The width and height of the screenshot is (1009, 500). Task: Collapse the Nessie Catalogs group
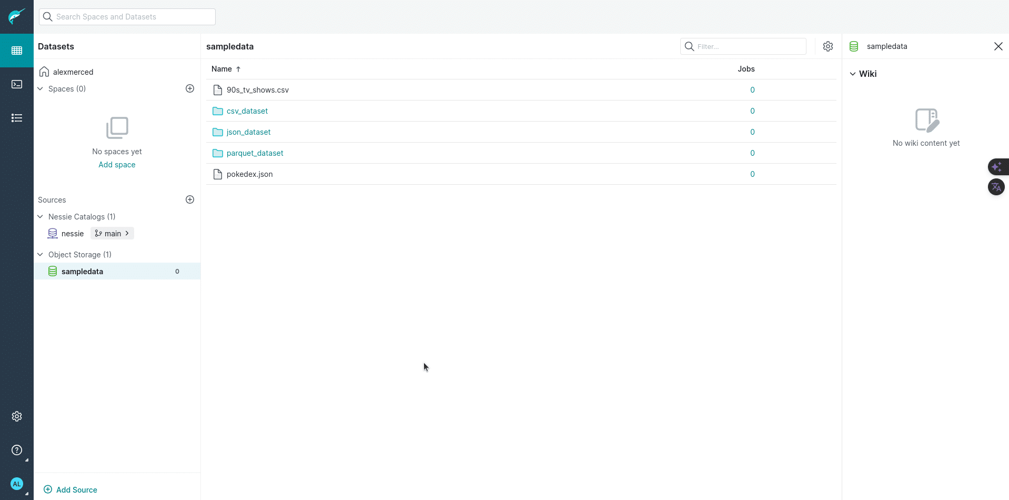pyautogui.click(x=41, y=217)
